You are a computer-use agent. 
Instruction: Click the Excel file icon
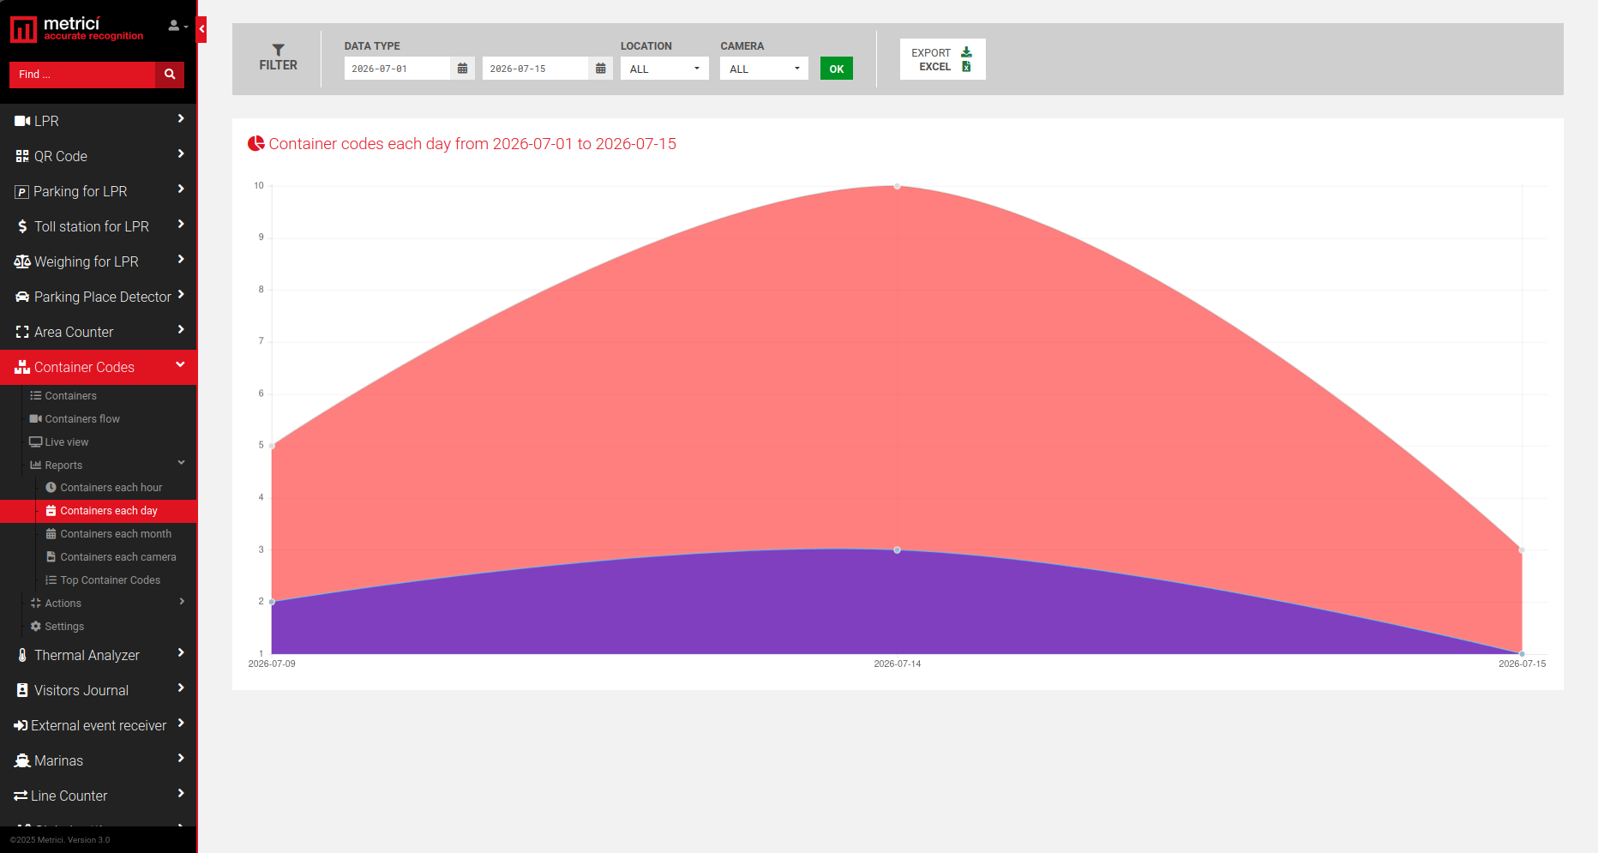click(966, 67)
